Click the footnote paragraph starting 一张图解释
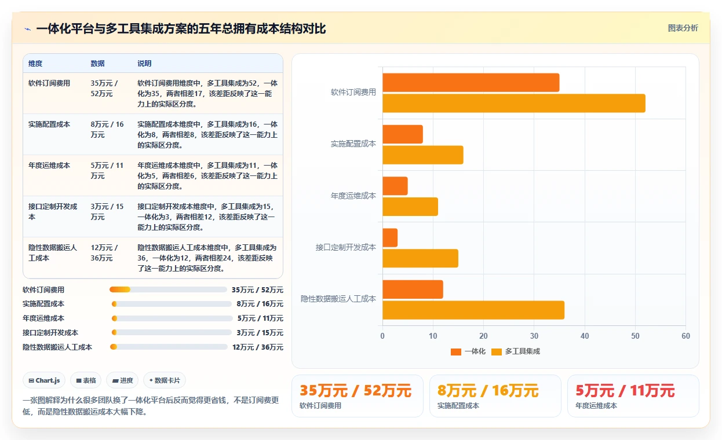The image size is (722, 440). 151,406
